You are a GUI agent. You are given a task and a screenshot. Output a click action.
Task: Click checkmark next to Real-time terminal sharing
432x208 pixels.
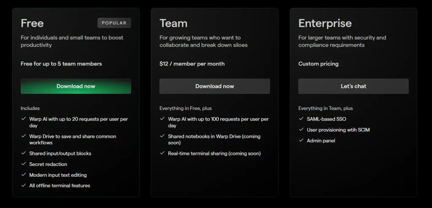point(162,153)
